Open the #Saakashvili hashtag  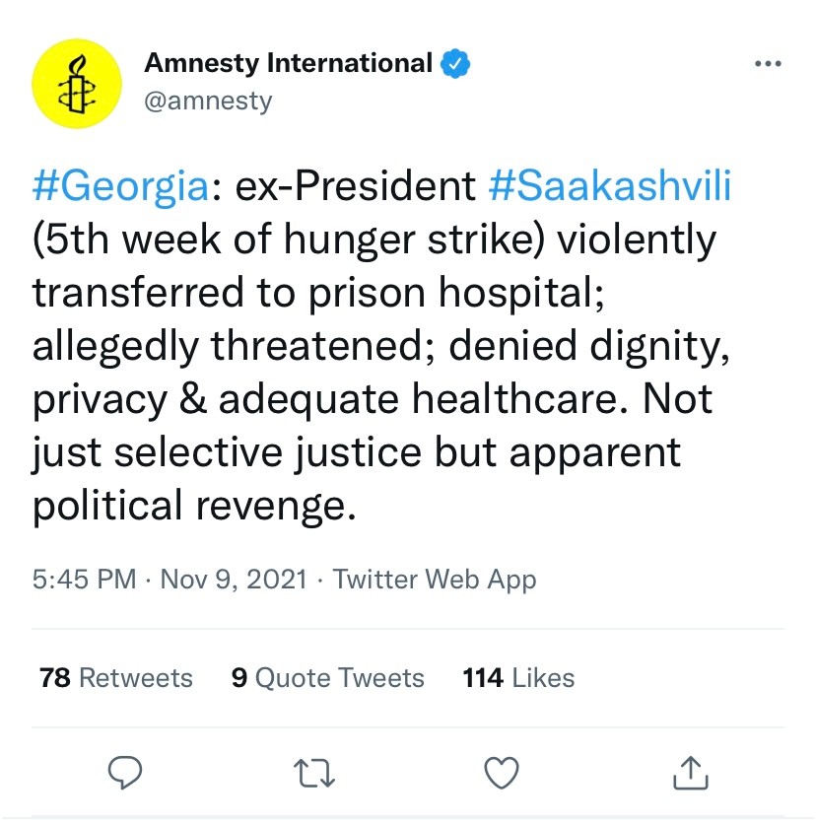coord(610,186)
